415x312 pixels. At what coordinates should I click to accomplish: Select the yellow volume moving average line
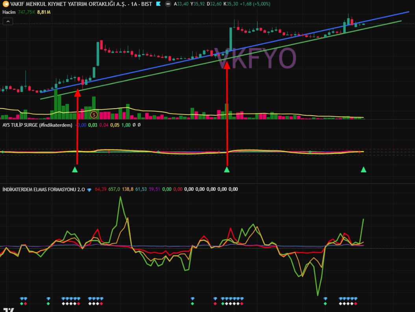164,112
